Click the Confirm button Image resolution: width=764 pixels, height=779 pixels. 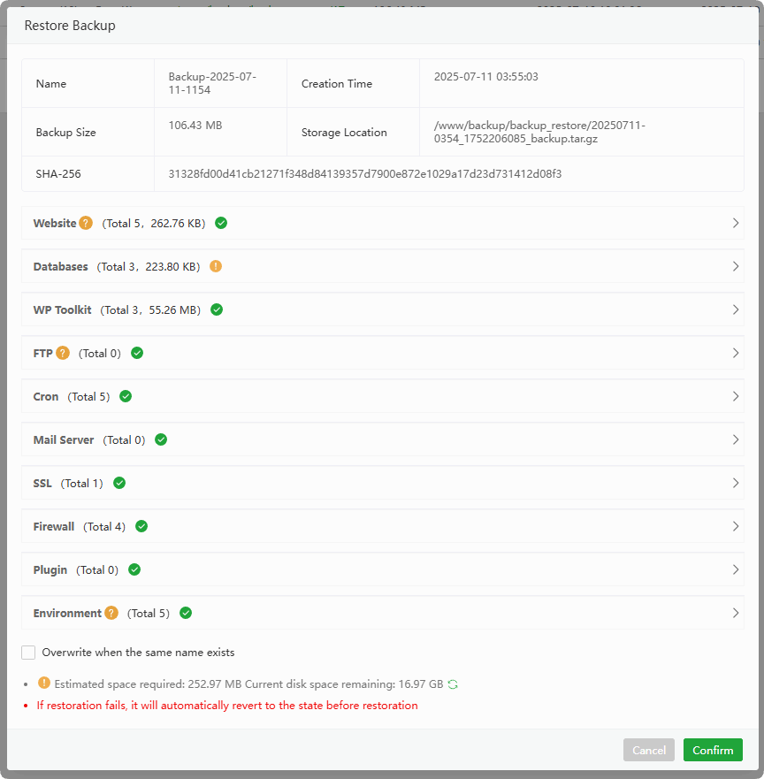(713, 750)
